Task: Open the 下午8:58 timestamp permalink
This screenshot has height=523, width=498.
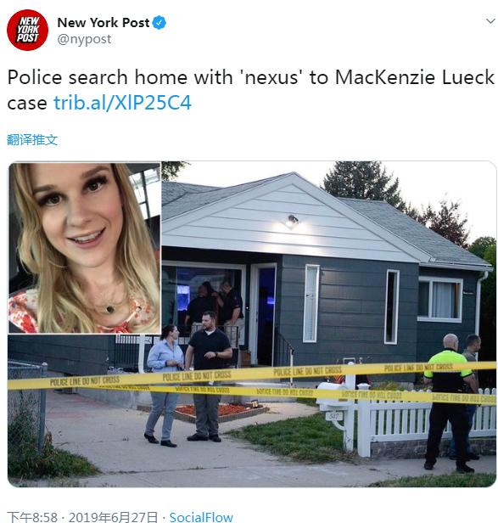Action: pyautogui.click(x=32, y=517)
